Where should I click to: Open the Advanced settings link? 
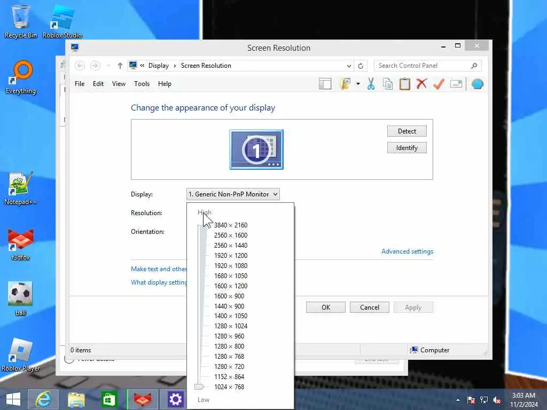tap(407, 251)
